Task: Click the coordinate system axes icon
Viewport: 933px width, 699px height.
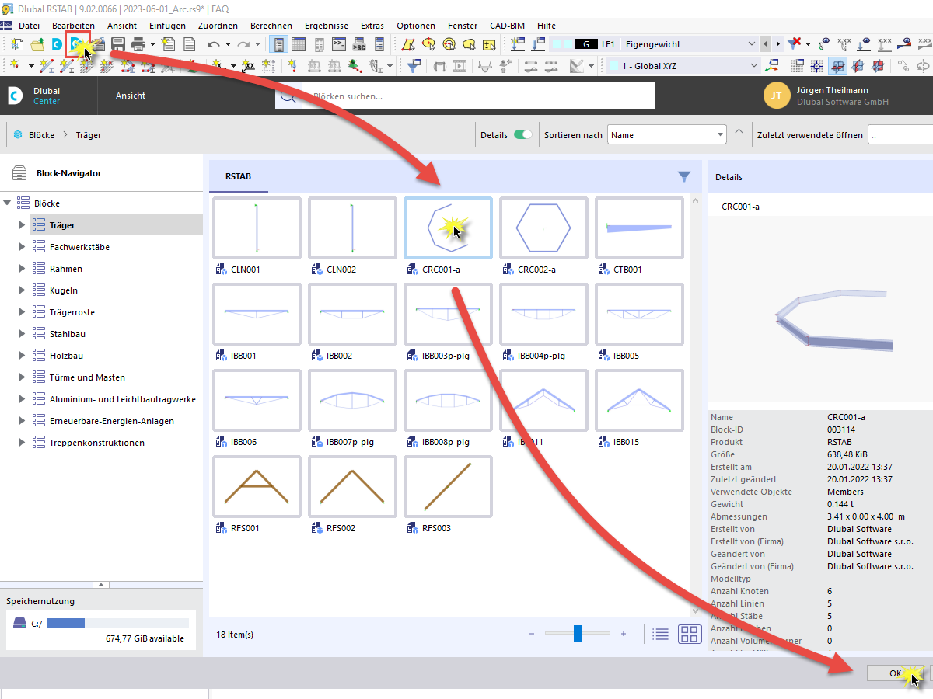Action: click(773, 66)
